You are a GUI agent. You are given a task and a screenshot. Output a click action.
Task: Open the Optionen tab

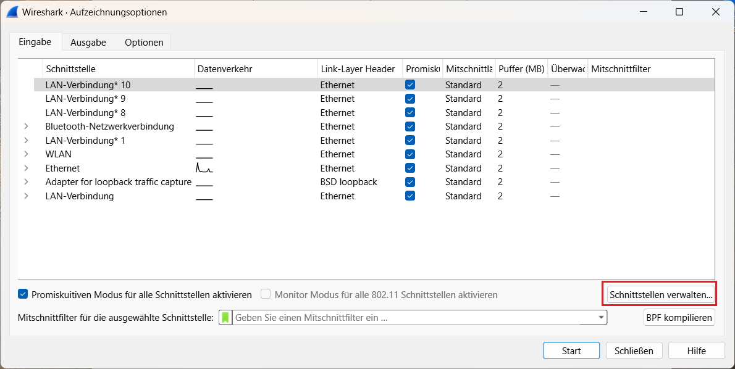tap(143, 42)
